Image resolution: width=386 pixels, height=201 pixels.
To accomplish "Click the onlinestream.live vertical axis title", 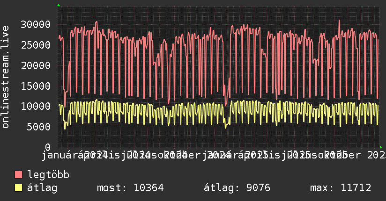I will 5,77.
